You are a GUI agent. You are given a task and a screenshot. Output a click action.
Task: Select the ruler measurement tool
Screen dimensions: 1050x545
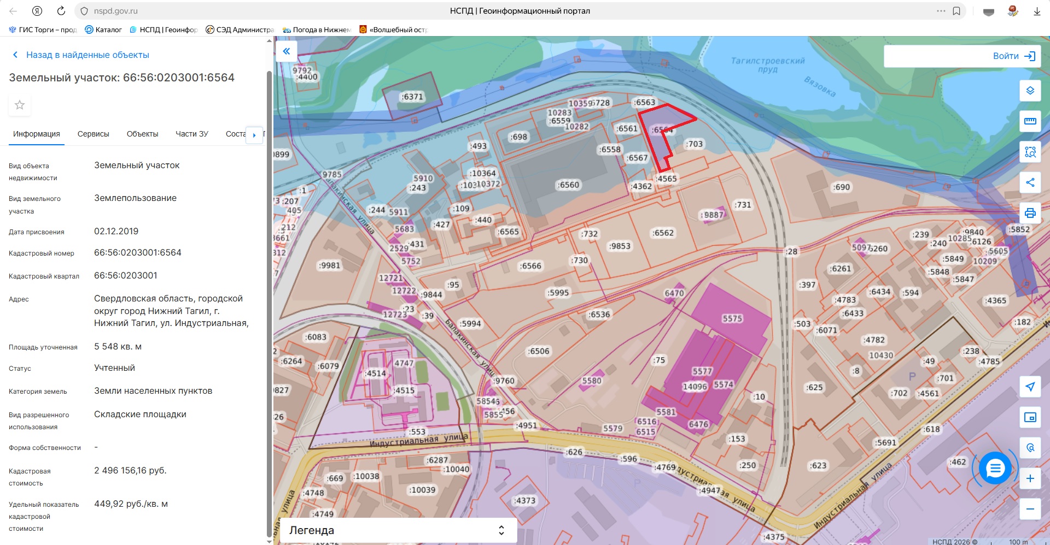click(x=1030, y=121)
